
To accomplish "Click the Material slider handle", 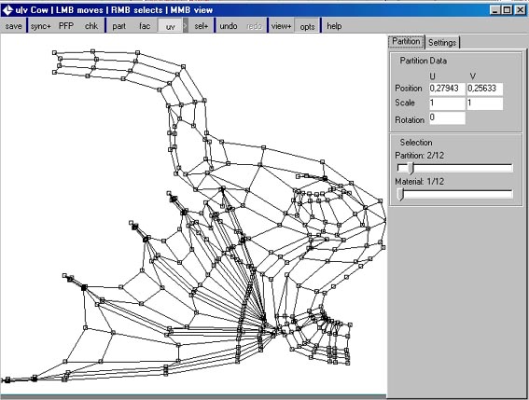I will (x=400, y=194).
